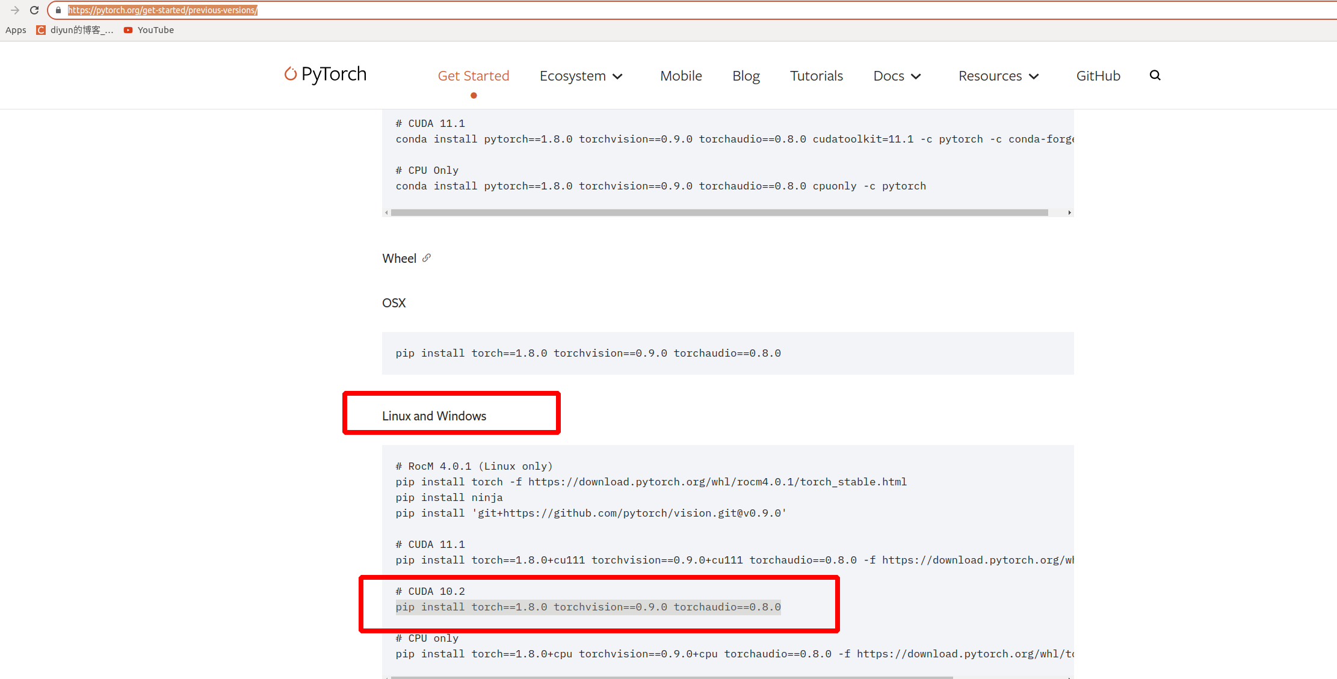Click '# CUDA 11.1' comment in wheel block

430,544
